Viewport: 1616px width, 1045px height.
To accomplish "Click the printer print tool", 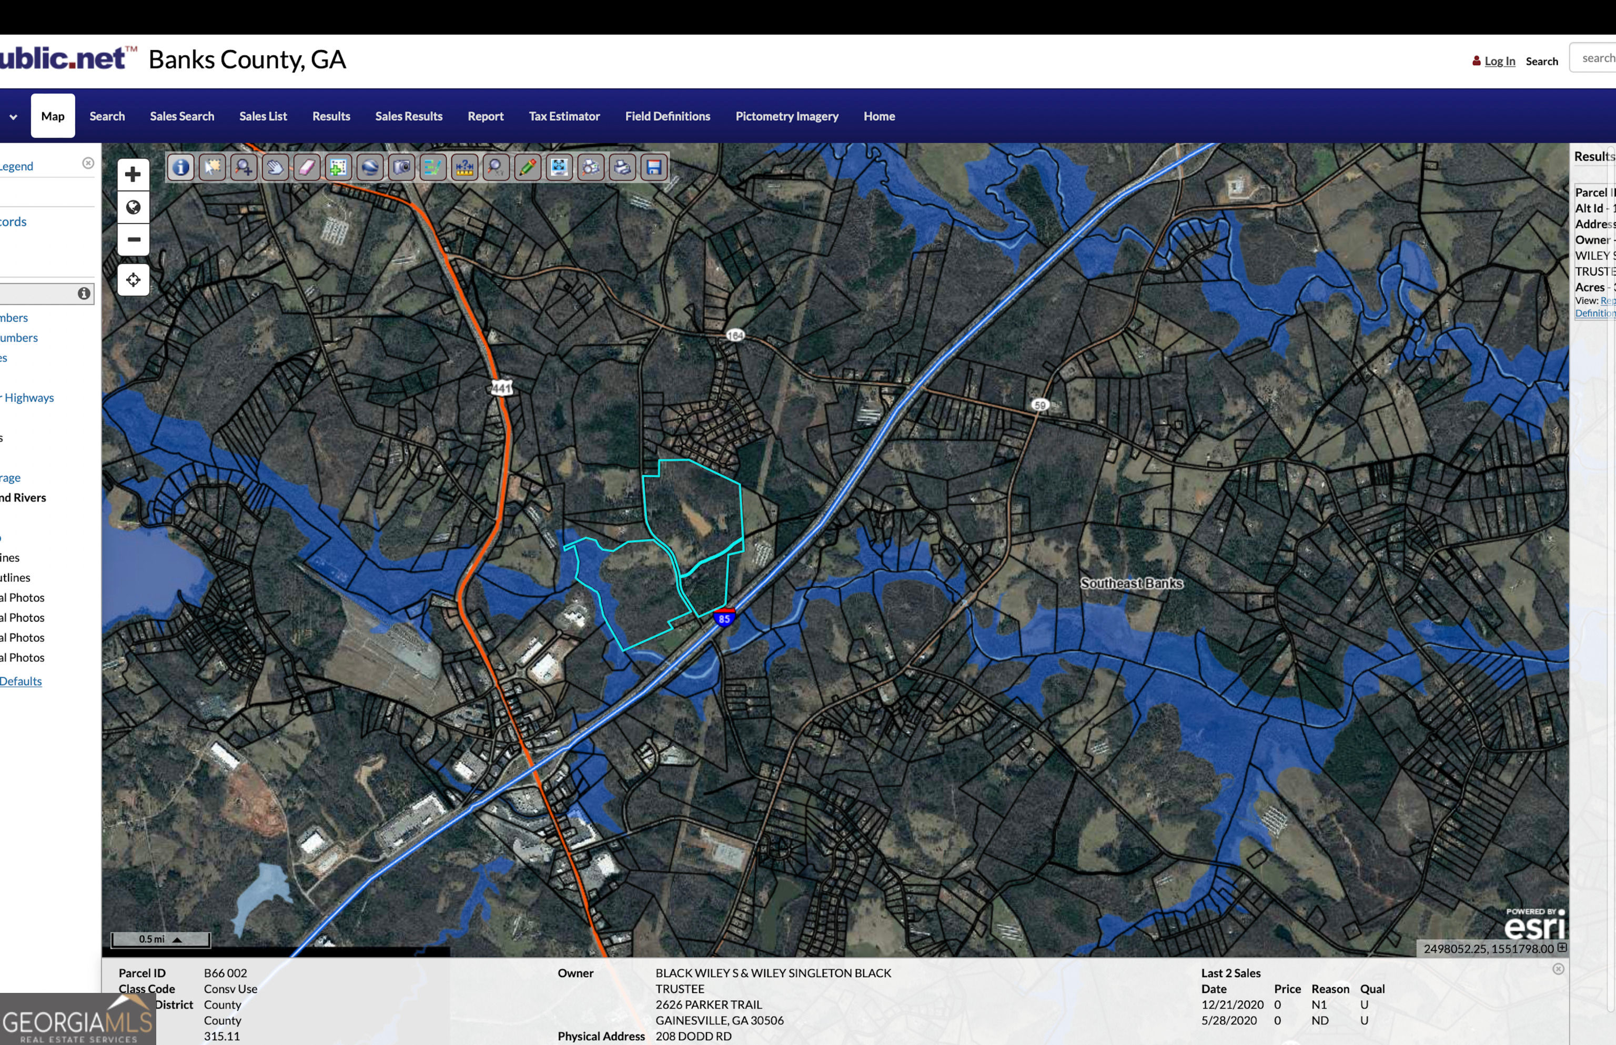I will point(622,167).
